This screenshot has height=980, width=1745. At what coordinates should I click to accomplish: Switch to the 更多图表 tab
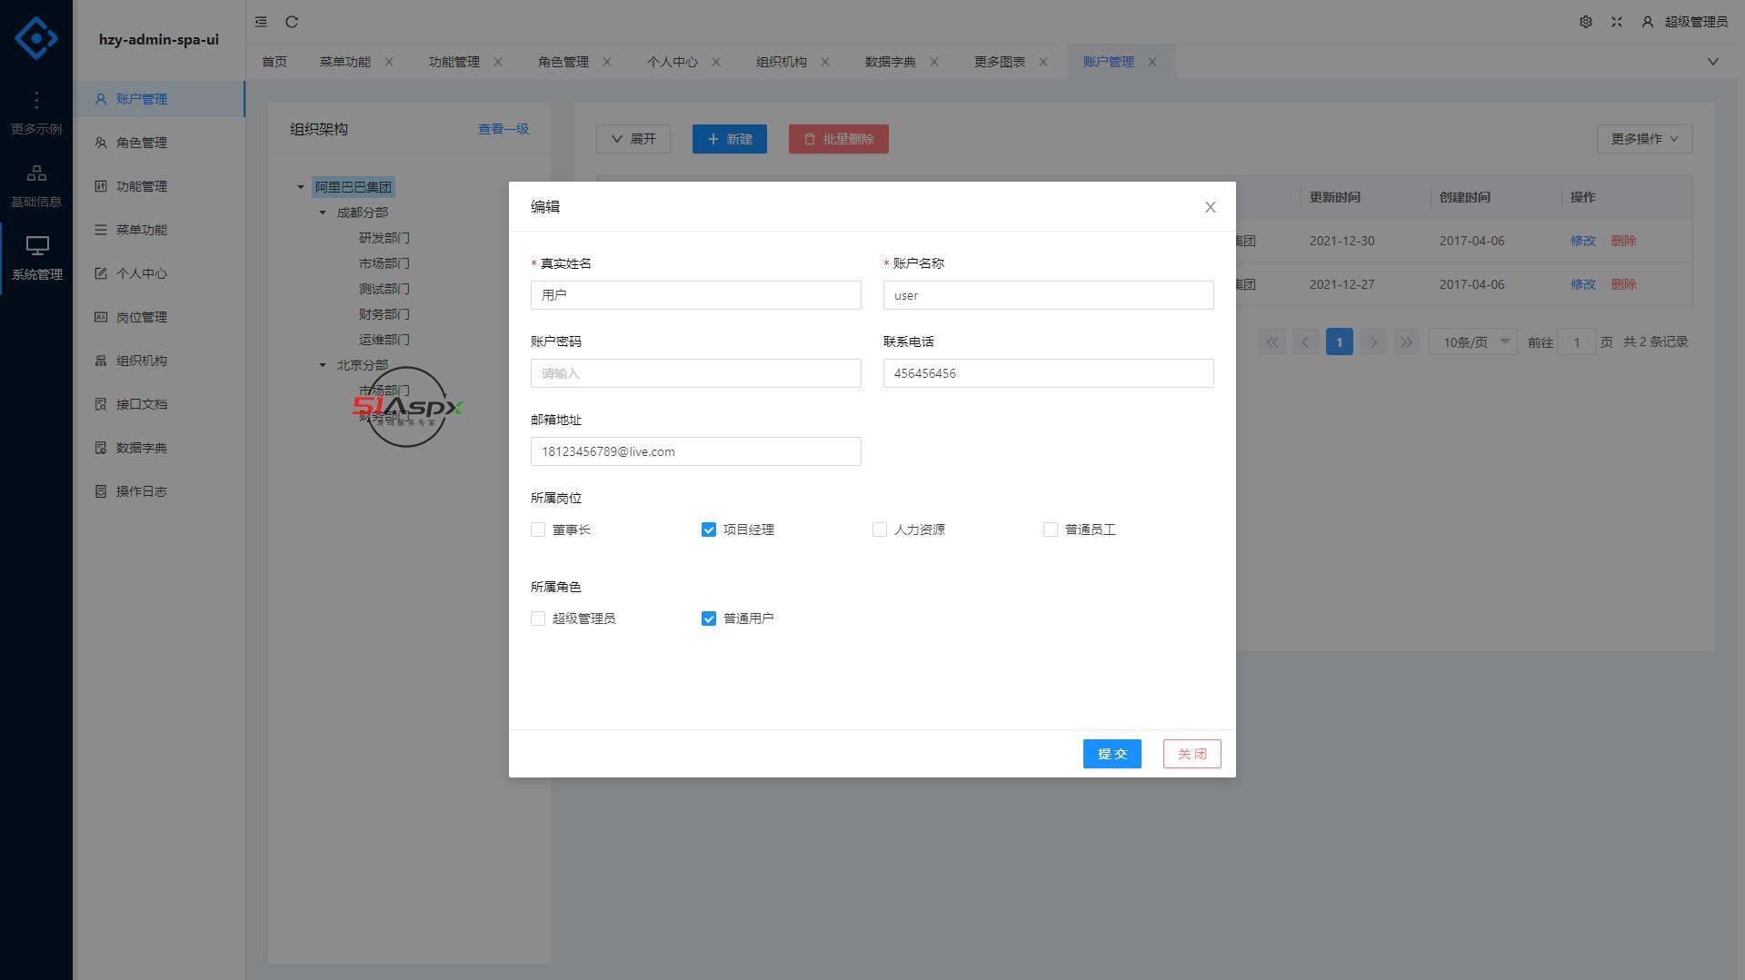(x=1000, y=62)
